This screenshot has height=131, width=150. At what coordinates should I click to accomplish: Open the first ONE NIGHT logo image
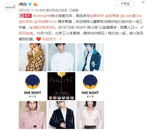point(33,86)
